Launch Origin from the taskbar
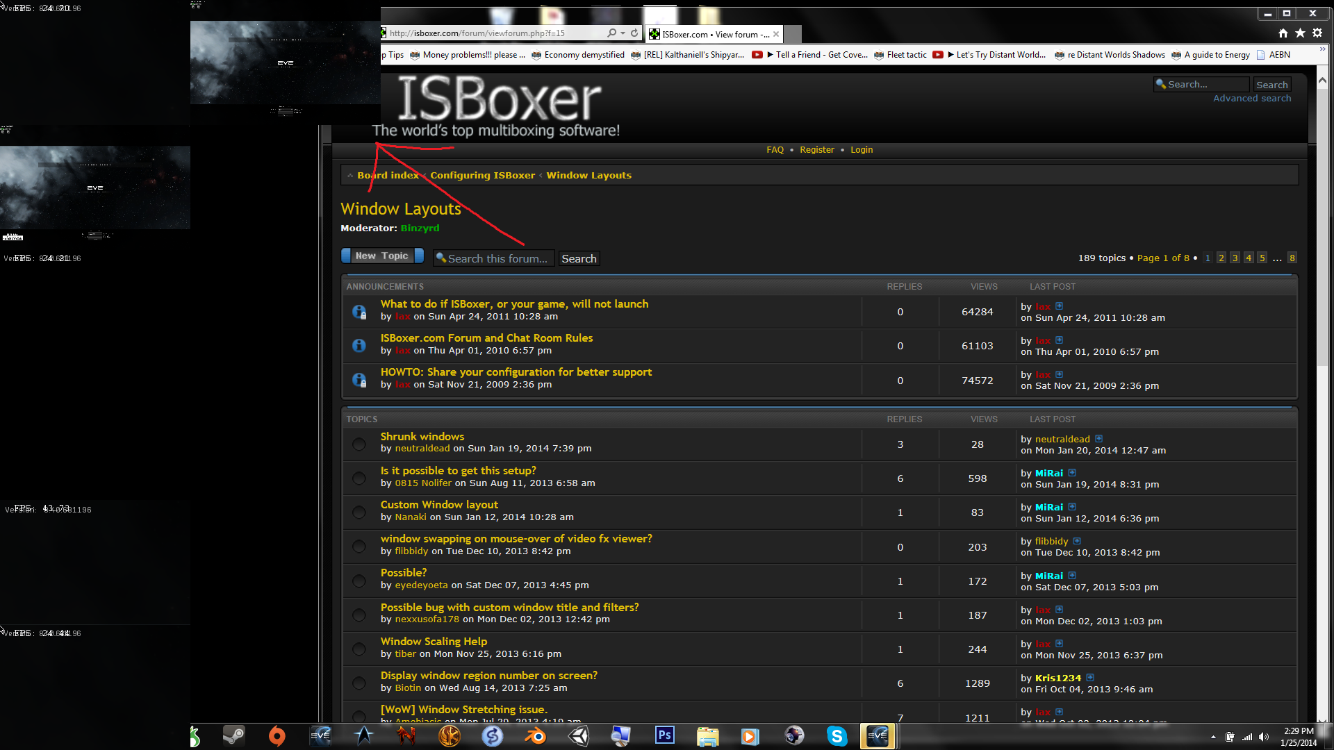 pos(277,736)
